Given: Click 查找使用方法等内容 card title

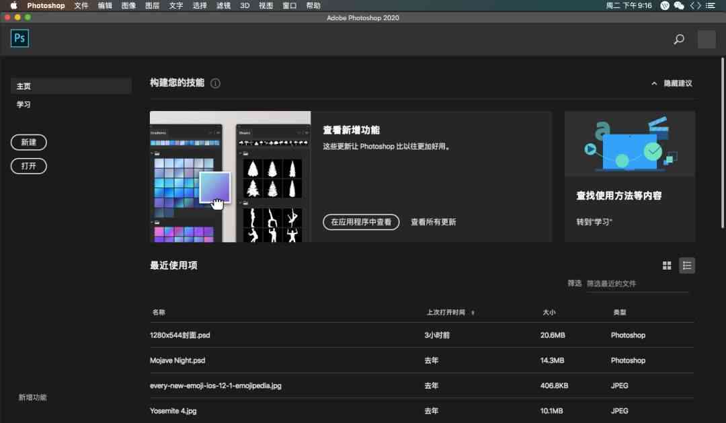Looking at the screenshot, I should tap(618, 196).
